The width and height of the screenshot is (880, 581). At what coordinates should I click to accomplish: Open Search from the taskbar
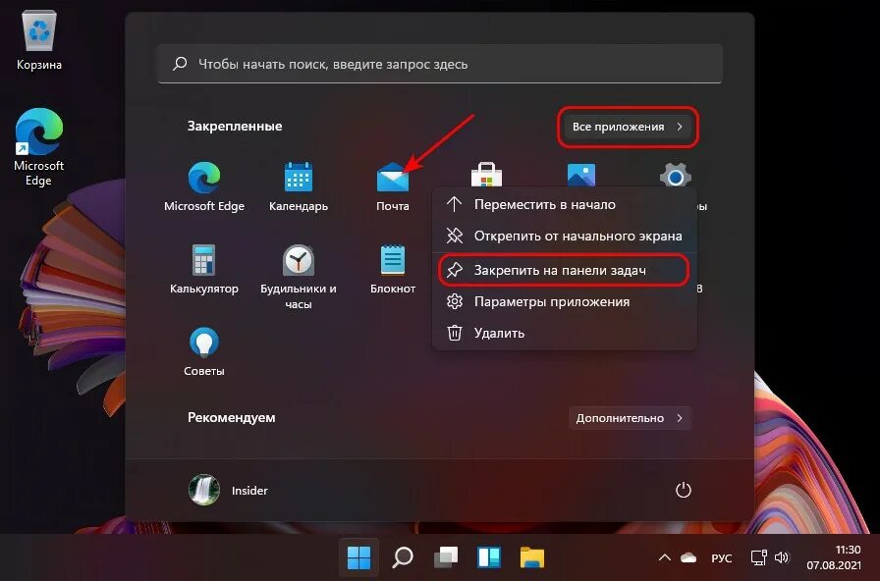point(402,557)
